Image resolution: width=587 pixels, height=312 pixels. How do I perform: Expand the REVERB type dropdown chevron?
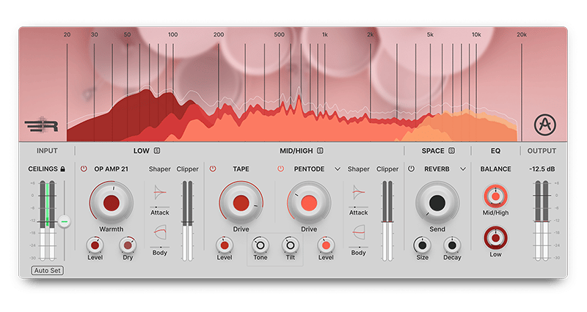pyautogui.click(x=463, y=169)
